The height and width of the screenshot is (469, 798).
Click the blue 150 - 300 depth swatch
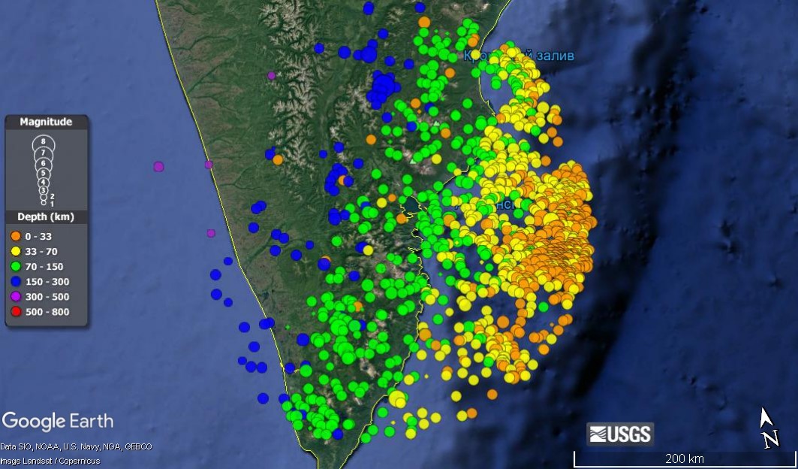coord(16,281)
